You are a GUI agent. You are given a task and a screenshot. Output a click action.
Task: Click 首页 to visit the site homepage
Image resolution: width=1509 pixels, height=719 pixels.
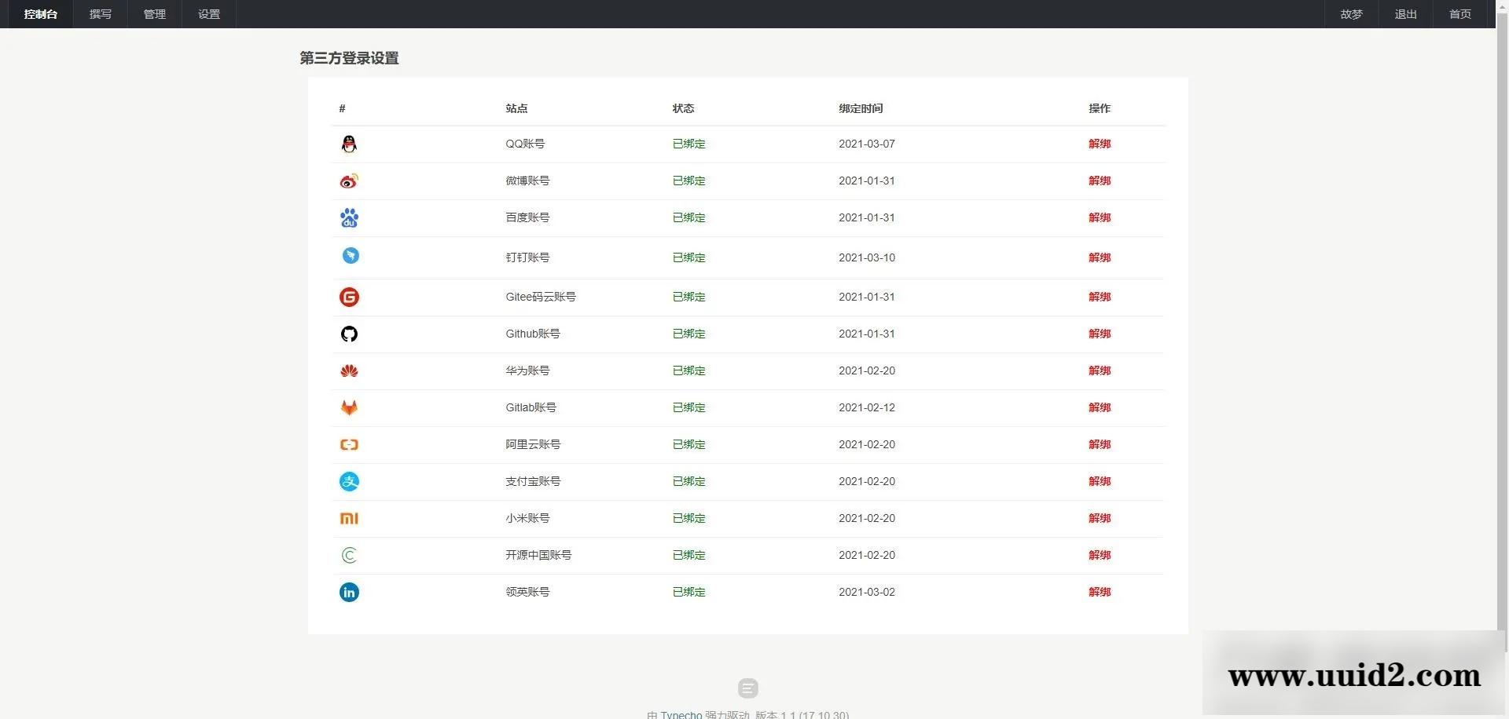click(x=1459, y=14)
